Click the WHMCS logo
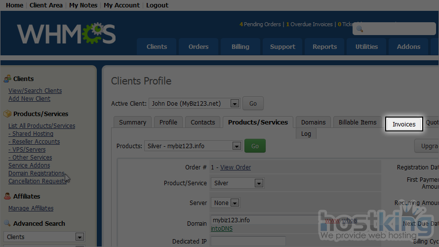The image size is (439, 247). tap(67, 34)
